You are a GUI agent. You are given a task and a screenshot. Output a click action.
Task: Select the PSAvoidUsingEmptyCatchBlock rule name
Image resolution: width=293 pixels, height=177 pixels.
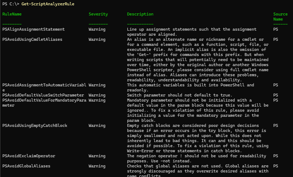point(35,126)
